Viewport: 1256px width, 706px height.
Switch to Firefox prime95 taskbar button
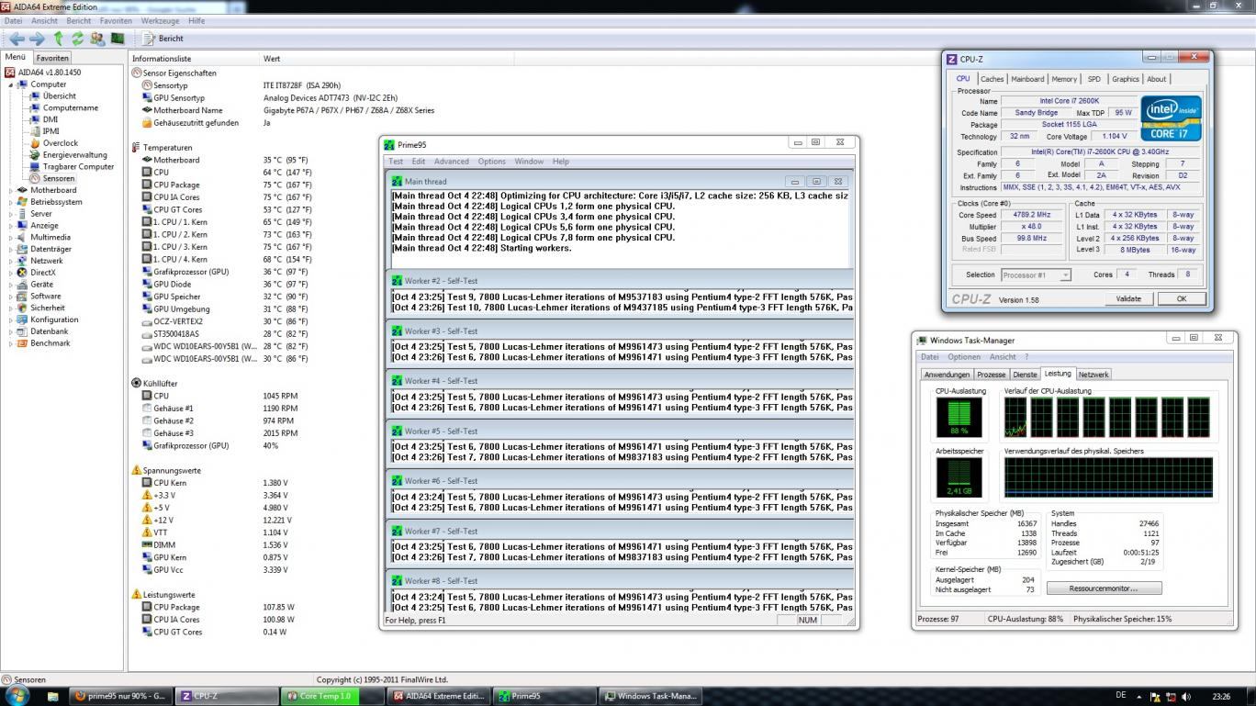121,696
